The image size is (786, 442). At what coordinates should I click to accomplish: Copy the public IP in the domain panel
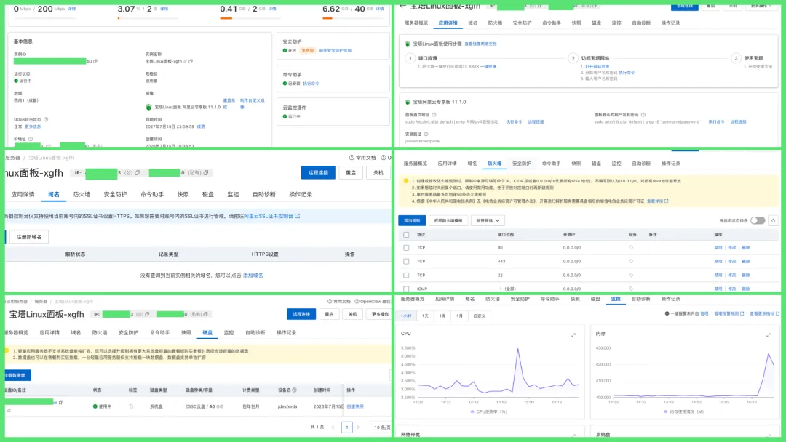click(137, 173)
